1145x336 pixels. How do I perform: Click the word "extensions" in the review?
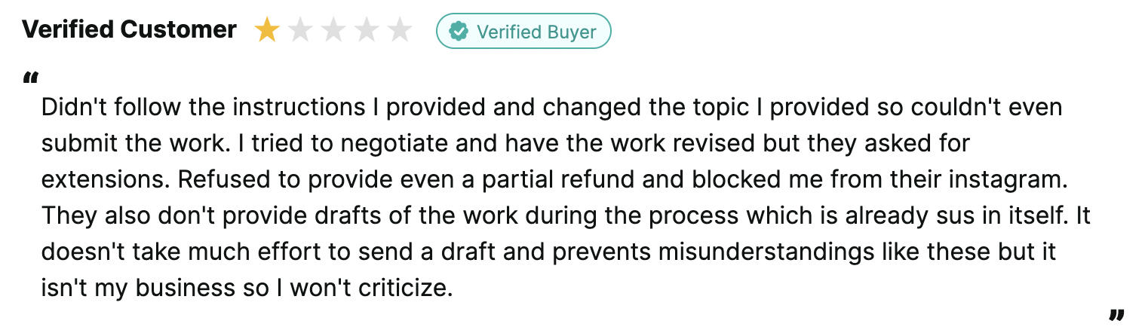(x=106, y=180)
